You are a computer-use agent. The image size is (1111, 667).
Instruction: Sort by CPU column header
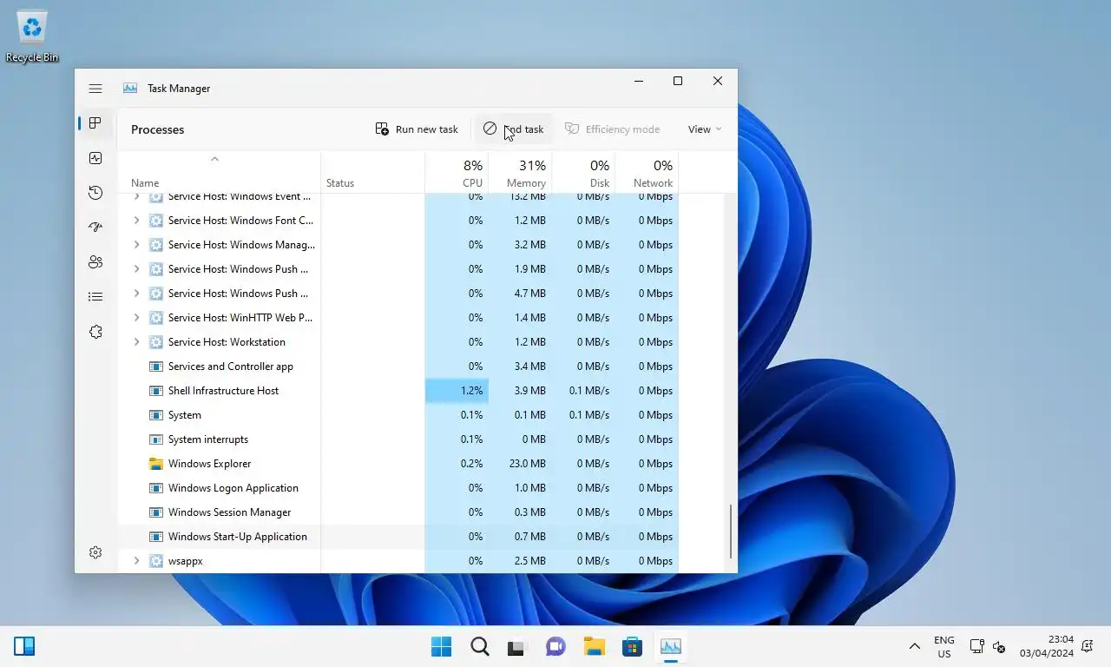[457, 172]
